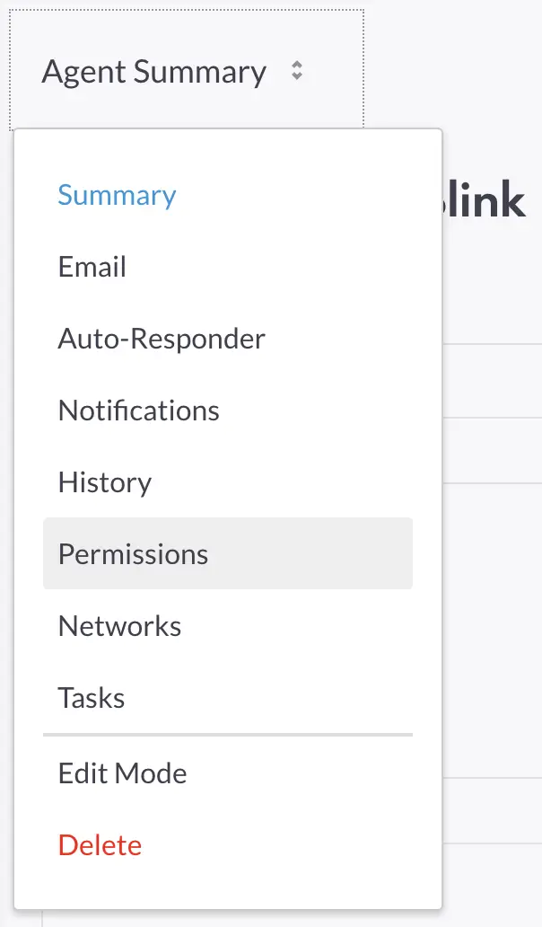View the agent History
Image resolution: width=542 pixels, height=927 pixels.
click(x=105, y=482)
